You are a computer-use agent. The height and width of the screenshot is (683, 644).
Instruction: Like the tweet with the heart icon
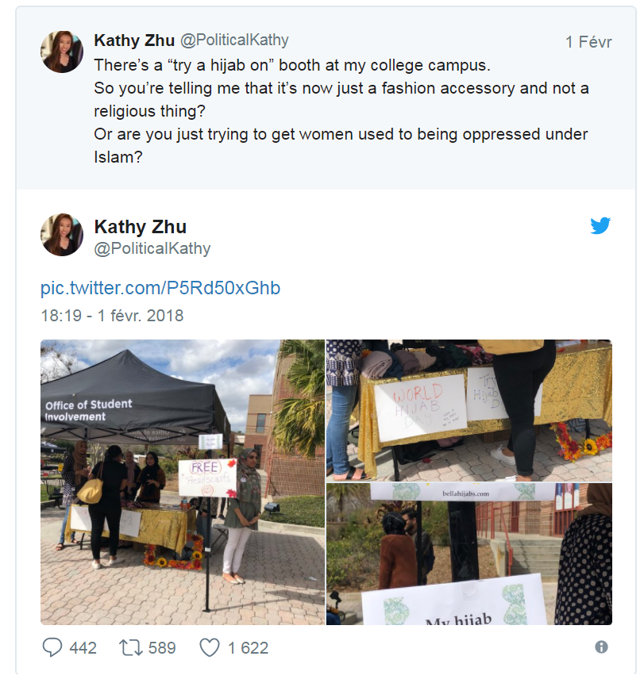[209, 648]
